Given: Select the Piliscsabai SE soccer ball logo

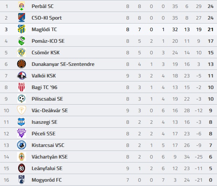Looking at the screenshot, I should click(21, 99).
